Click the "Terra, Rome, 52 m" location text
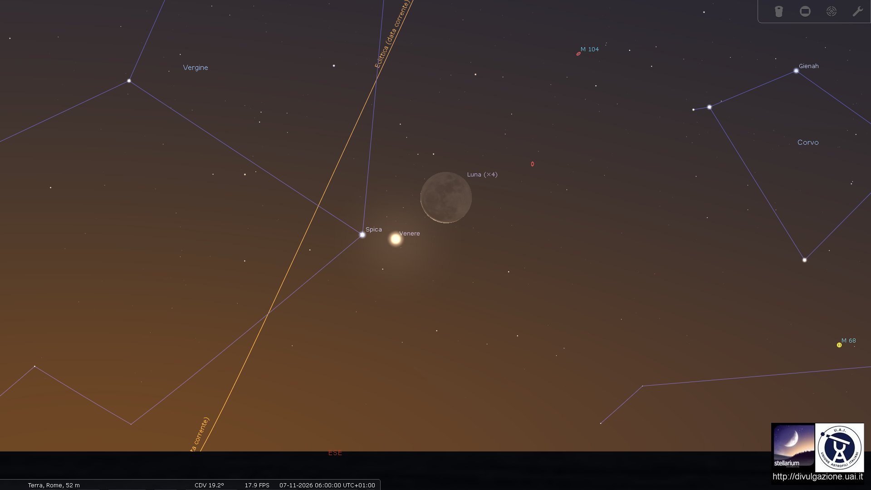871x490 pixels. coord(54,485)
